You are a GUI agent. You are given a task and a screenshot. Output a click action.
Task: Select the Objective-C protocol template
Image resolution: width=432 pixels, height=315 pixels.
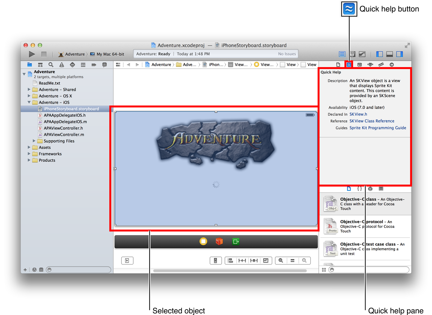tap(366, 226)
